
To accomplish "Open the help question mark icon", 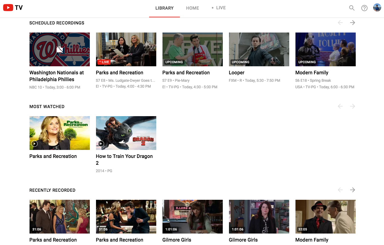I will click(364, 8).
